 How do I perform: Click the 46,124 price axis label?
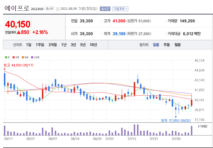click(x=200, y=60)
